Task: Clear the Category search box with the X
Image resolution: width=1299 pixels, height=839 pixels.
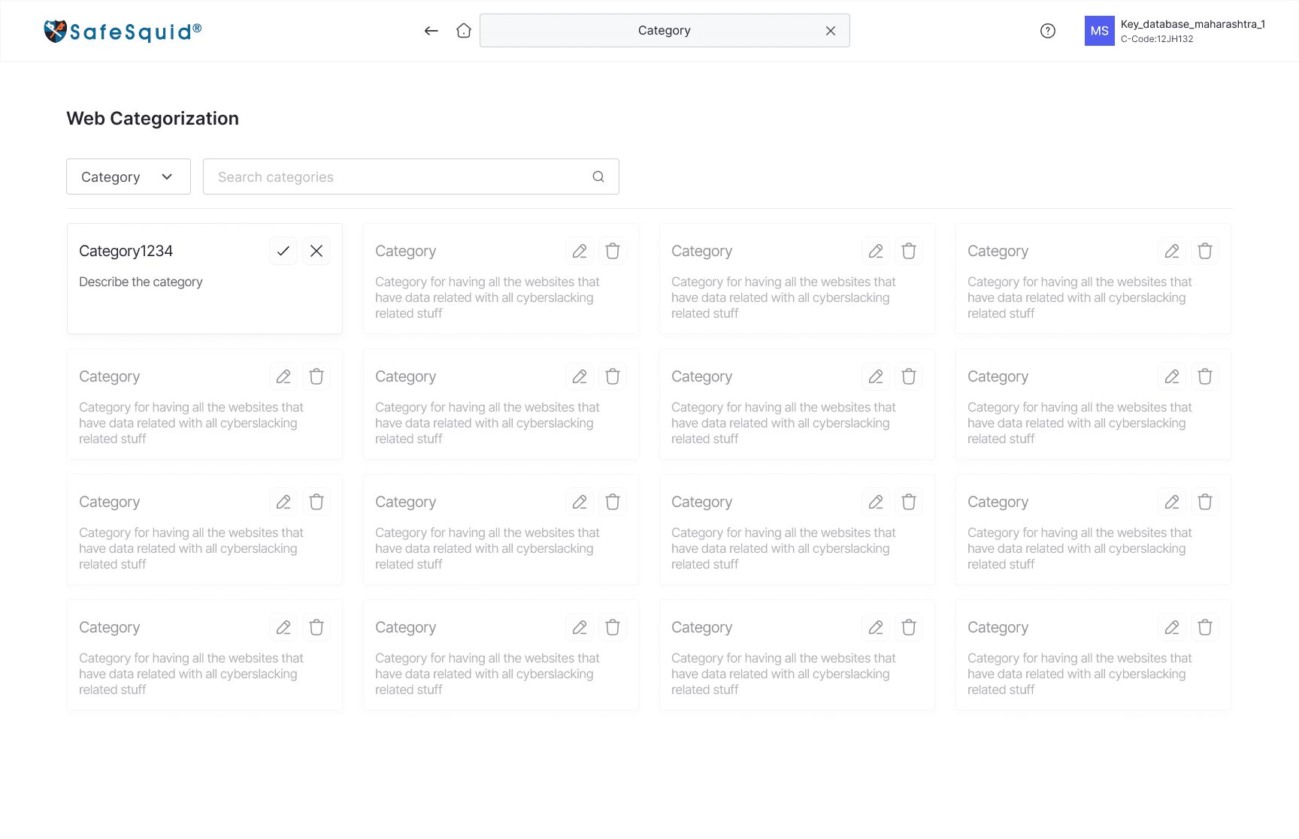Action: click(831, 31)
